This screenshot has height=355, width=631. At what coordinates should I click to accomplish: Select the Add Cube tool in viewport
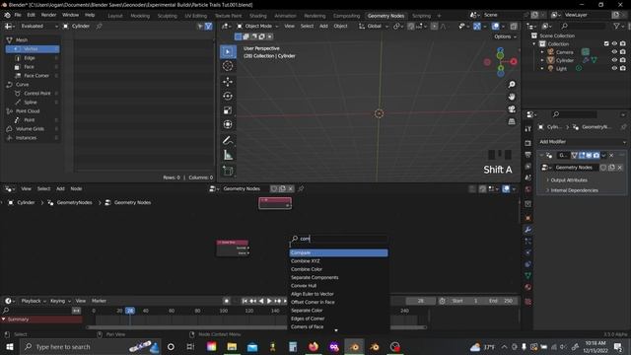(x=228, y=171)
